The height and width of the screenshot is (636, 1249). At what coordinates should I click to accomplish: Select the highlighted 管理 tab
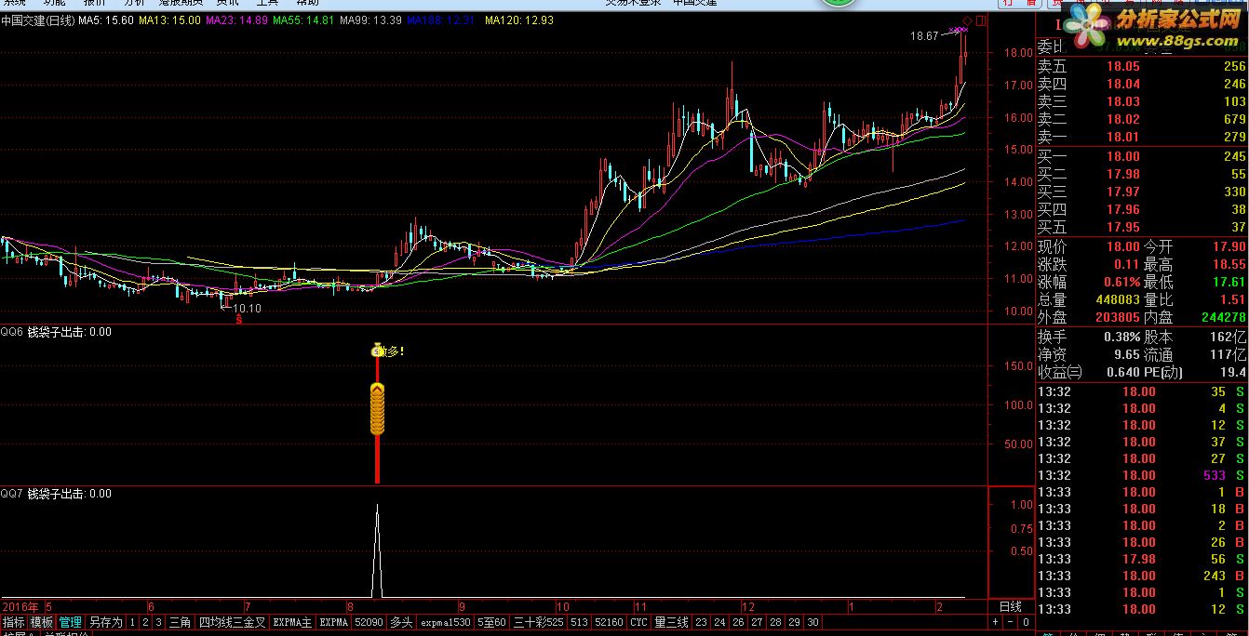pyautogui.click(x=71, y=622)
